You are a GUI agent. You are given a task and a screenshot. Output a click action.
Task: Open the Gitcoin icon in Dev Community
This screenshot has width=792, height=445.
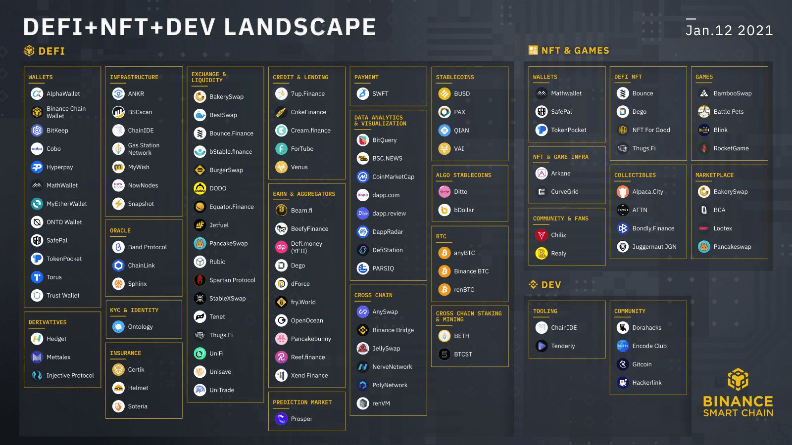click(623, 364)
